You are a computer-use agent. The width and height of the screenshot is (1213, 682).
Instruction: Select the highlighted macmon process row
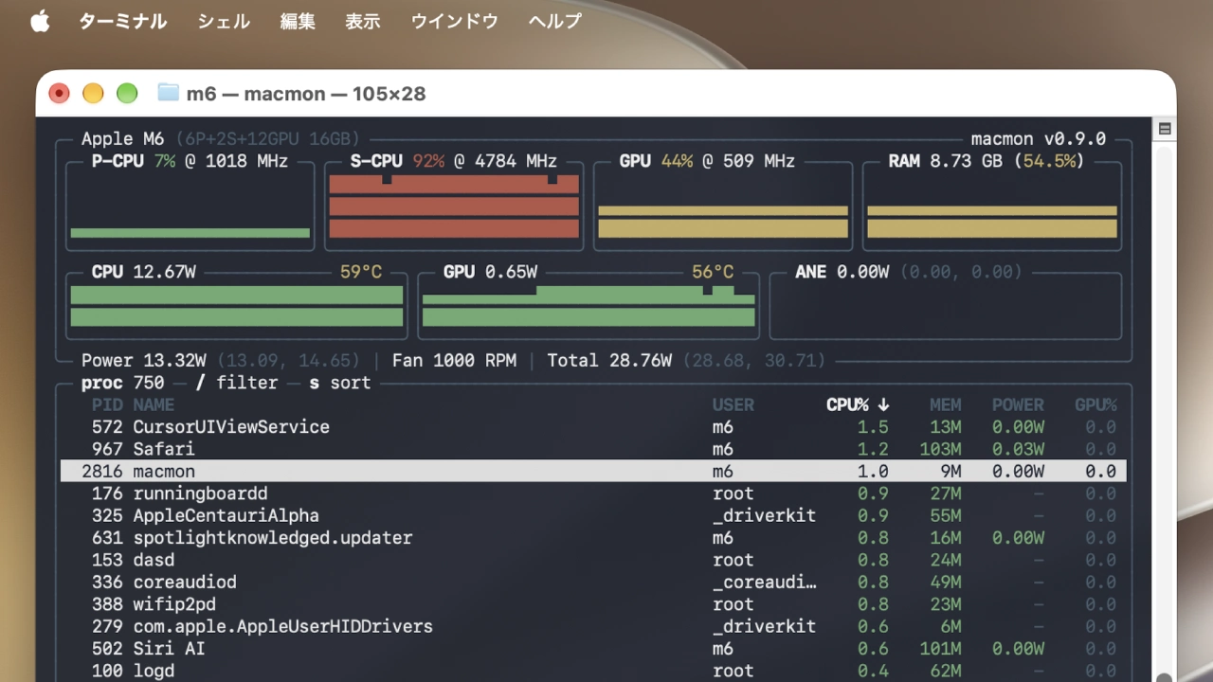(593, 471)
